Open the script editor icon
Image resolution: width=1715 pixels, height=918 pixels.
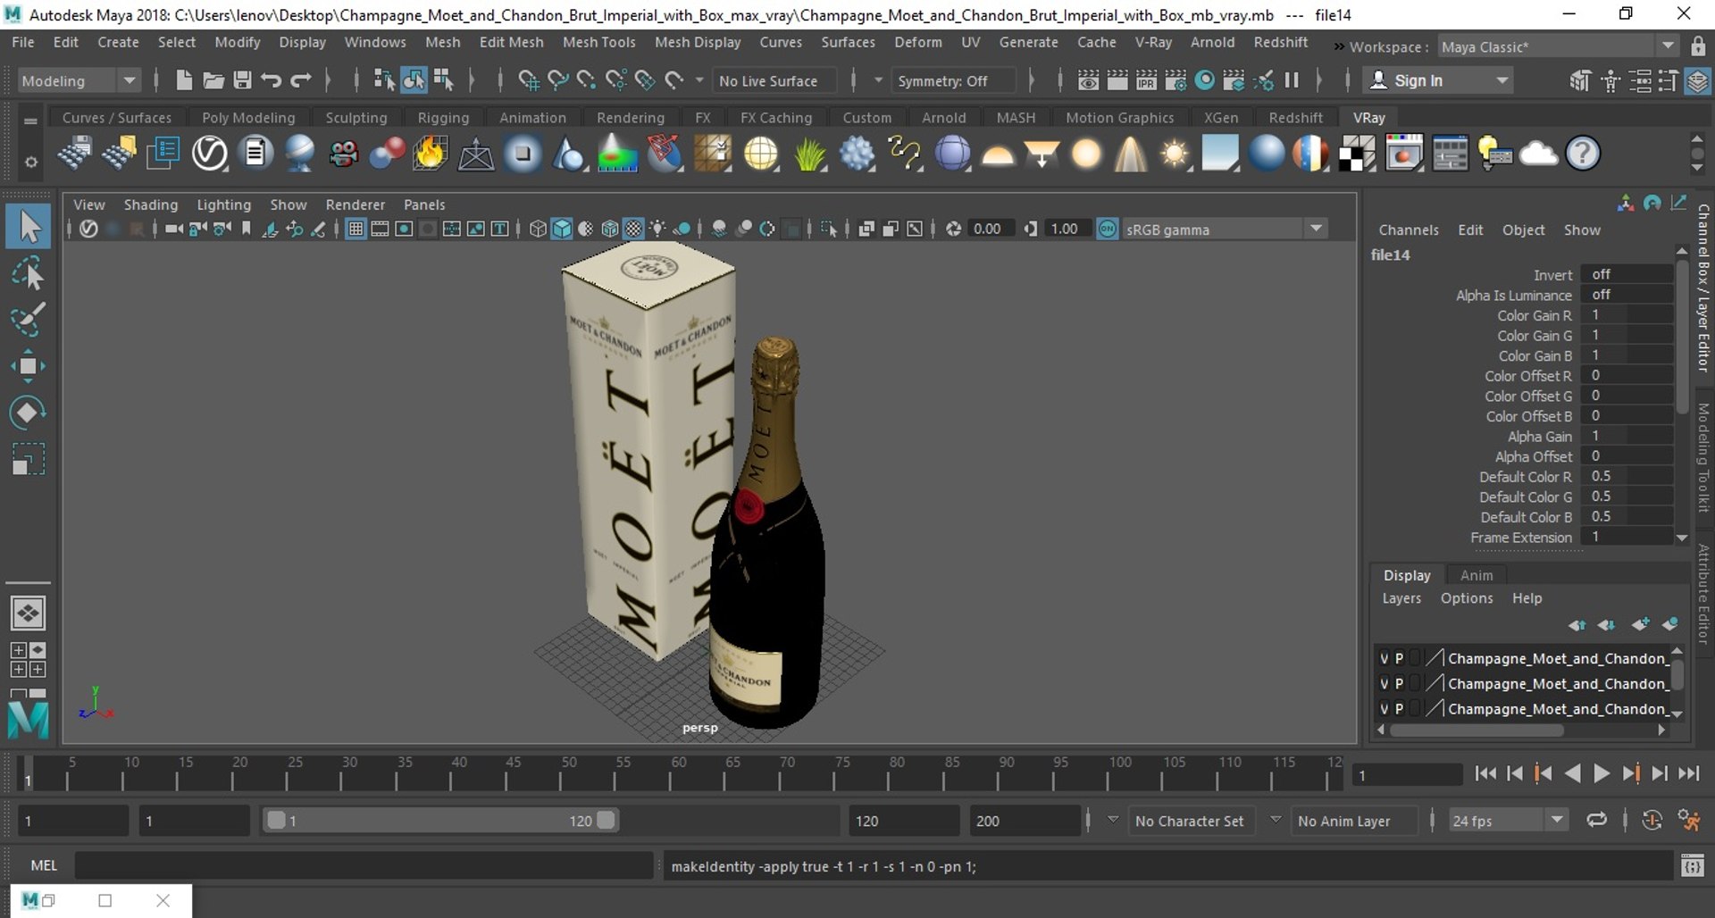pyautogui.click(x=1693, y=865)
